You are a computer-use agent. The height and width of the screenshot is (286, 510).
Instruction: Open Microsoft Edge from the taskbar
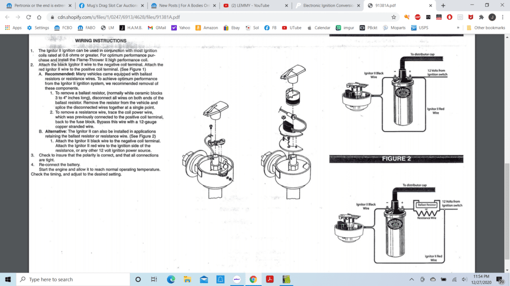(x=171, y=280)
